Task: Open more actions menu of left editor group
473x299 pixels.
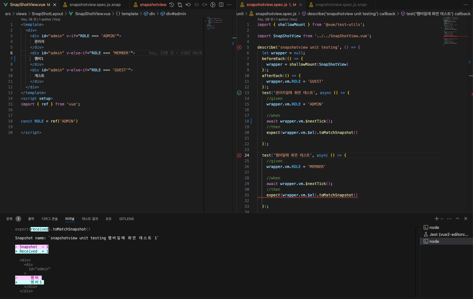Action: (229, 5)
